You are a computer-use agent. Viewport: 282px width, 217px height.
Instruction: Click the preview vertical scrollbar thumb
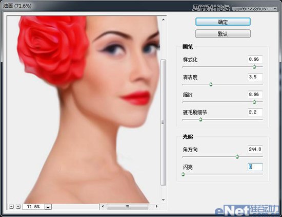coord(163,122)
